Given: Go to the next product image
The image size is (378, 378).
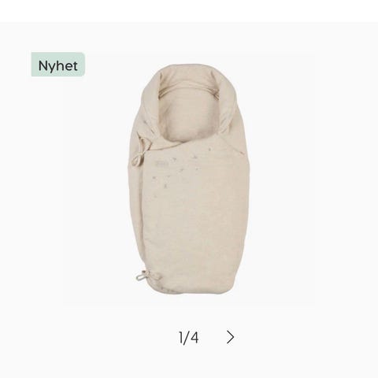Looking at the screenshot, I should point(230,337).
